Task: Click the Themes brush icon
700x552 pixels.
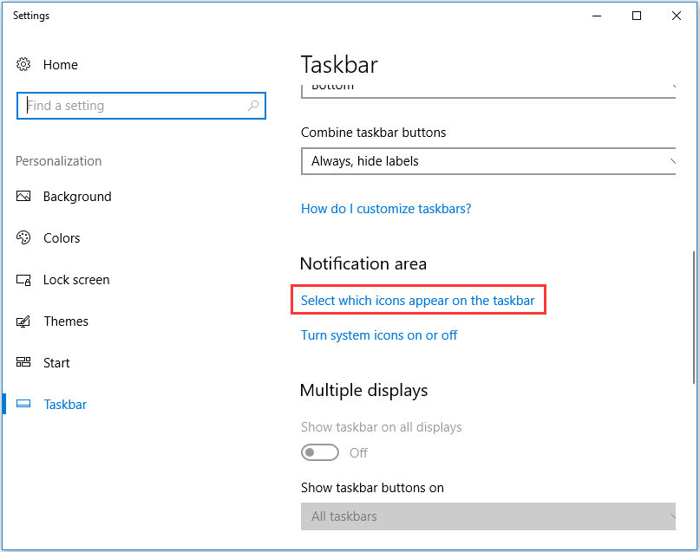Action: pyautogui.click(x=23, y=321)
